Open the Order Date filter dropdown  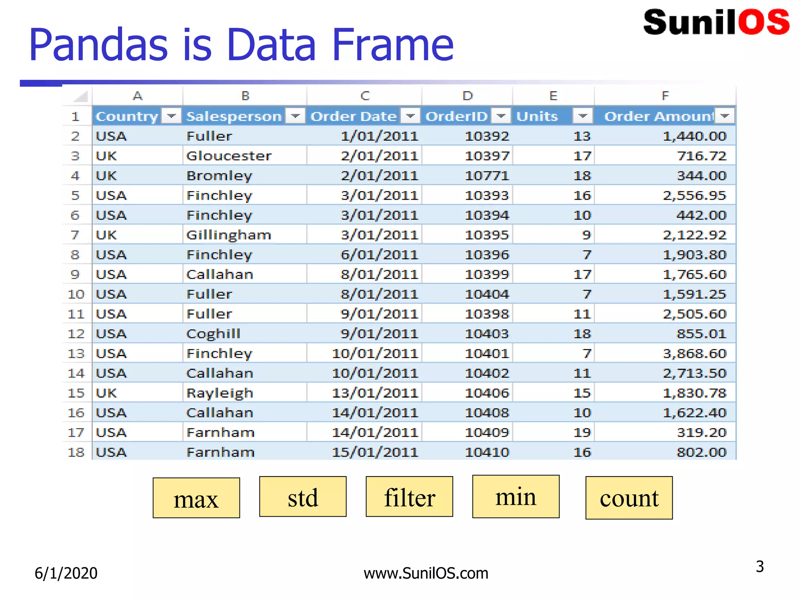click(410, 116)
